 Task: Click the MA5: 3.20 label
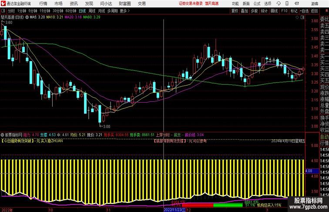(x=37, y=17)
